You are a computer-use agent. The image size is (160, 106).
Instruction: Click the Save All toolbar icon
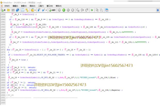pos(17,10)
